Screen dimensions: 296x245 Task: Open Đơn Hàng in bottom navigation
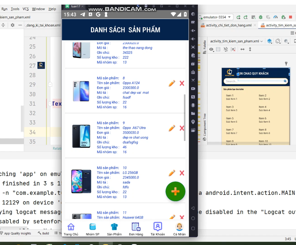[136, 229]
